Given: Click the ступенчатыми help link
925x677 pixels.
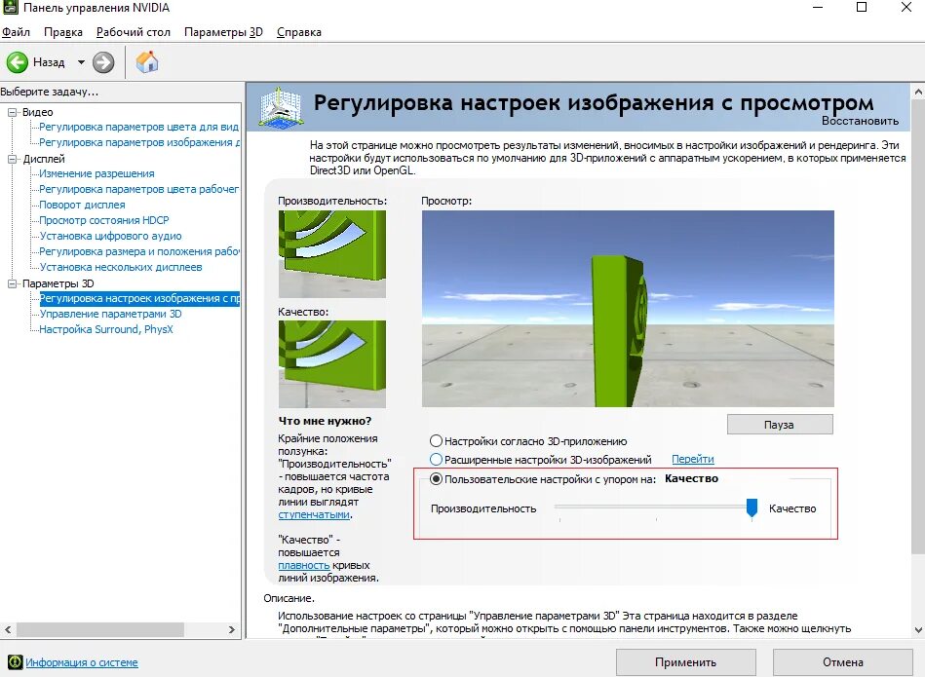Looking at the screenshot, I should (x=314, y=514).
